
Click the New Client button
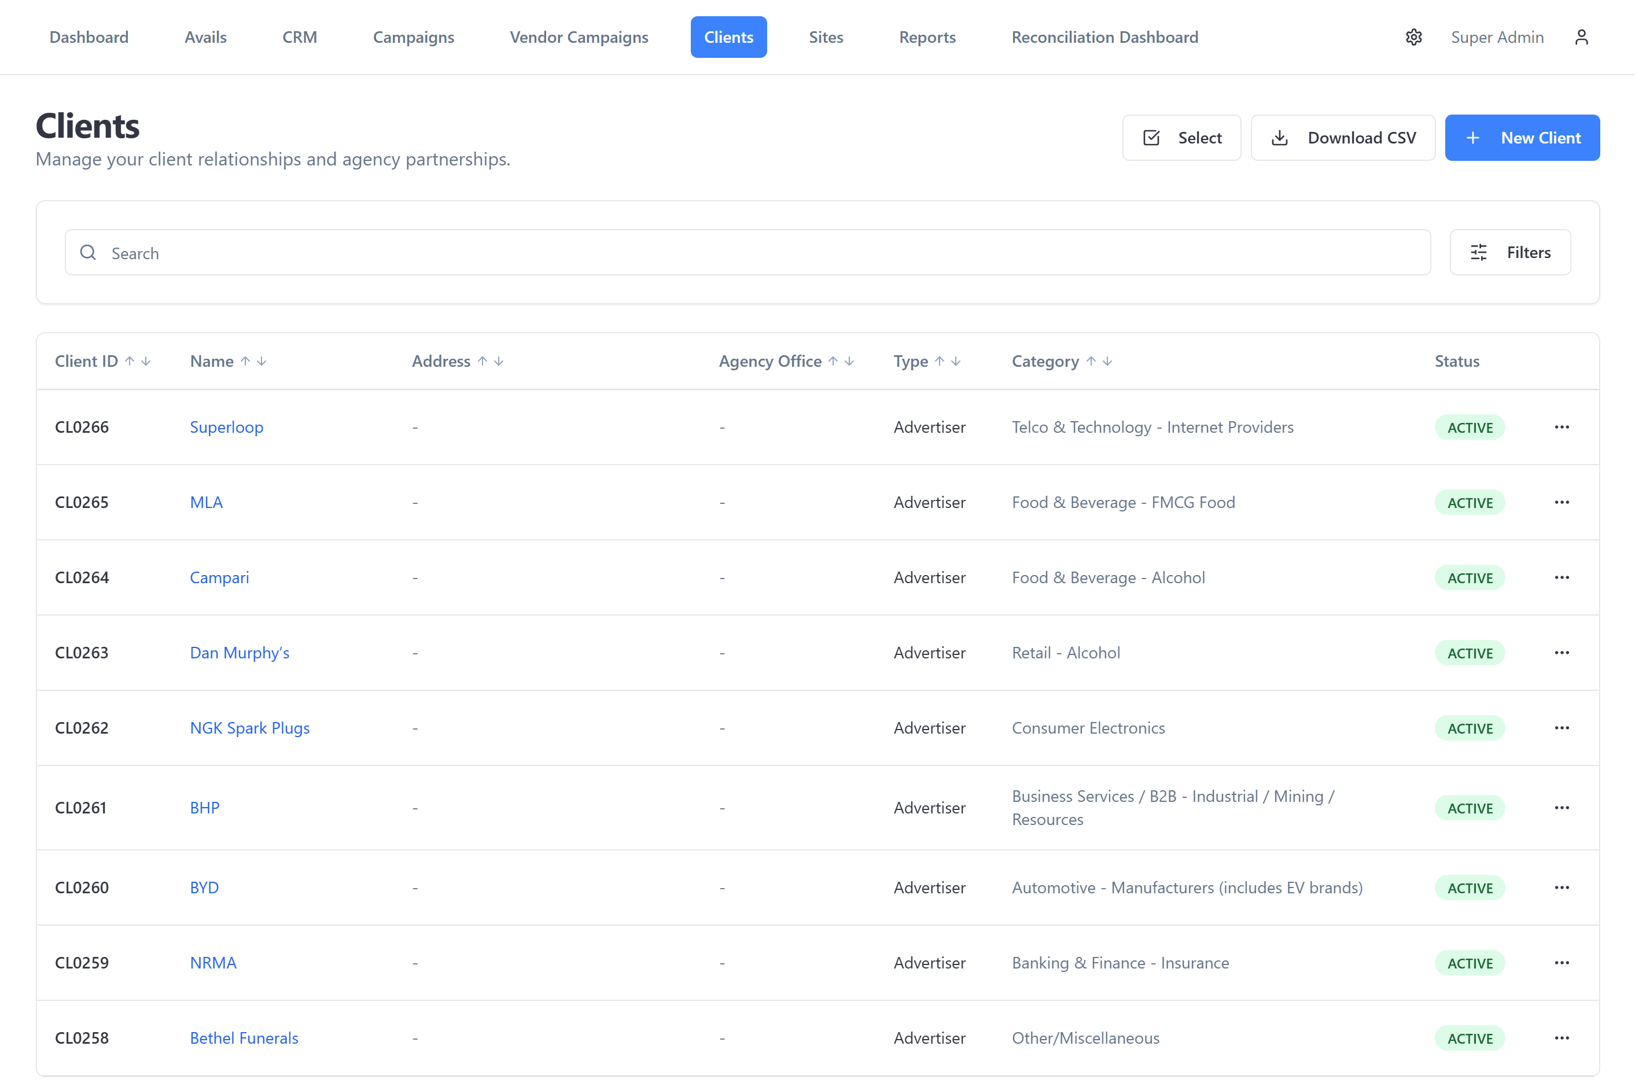point(1522,138)
